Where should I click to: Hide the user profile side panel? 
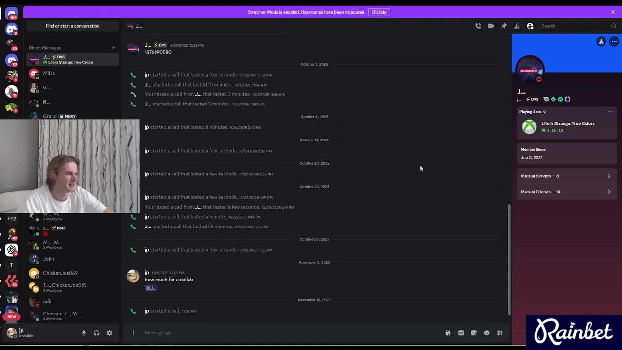[x=530, y=26]
